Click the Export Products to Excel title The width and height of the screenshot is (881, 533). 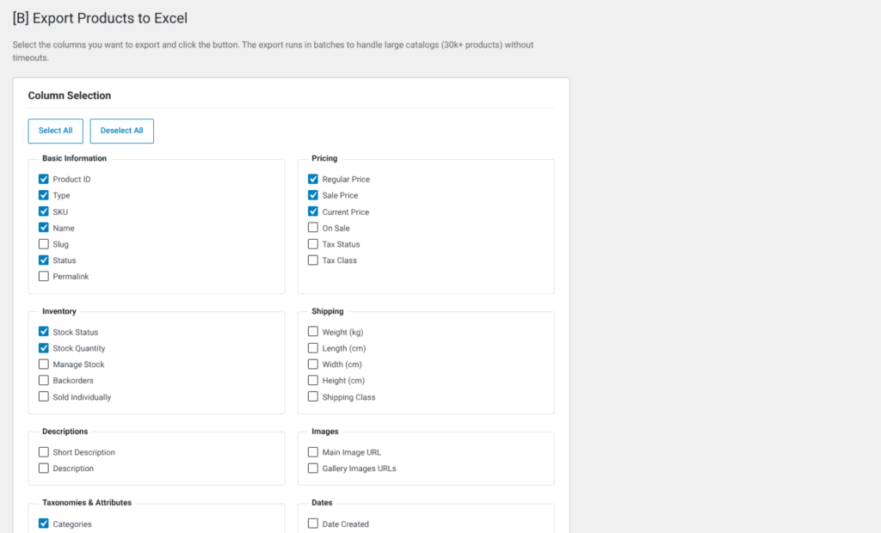(100, 18)
